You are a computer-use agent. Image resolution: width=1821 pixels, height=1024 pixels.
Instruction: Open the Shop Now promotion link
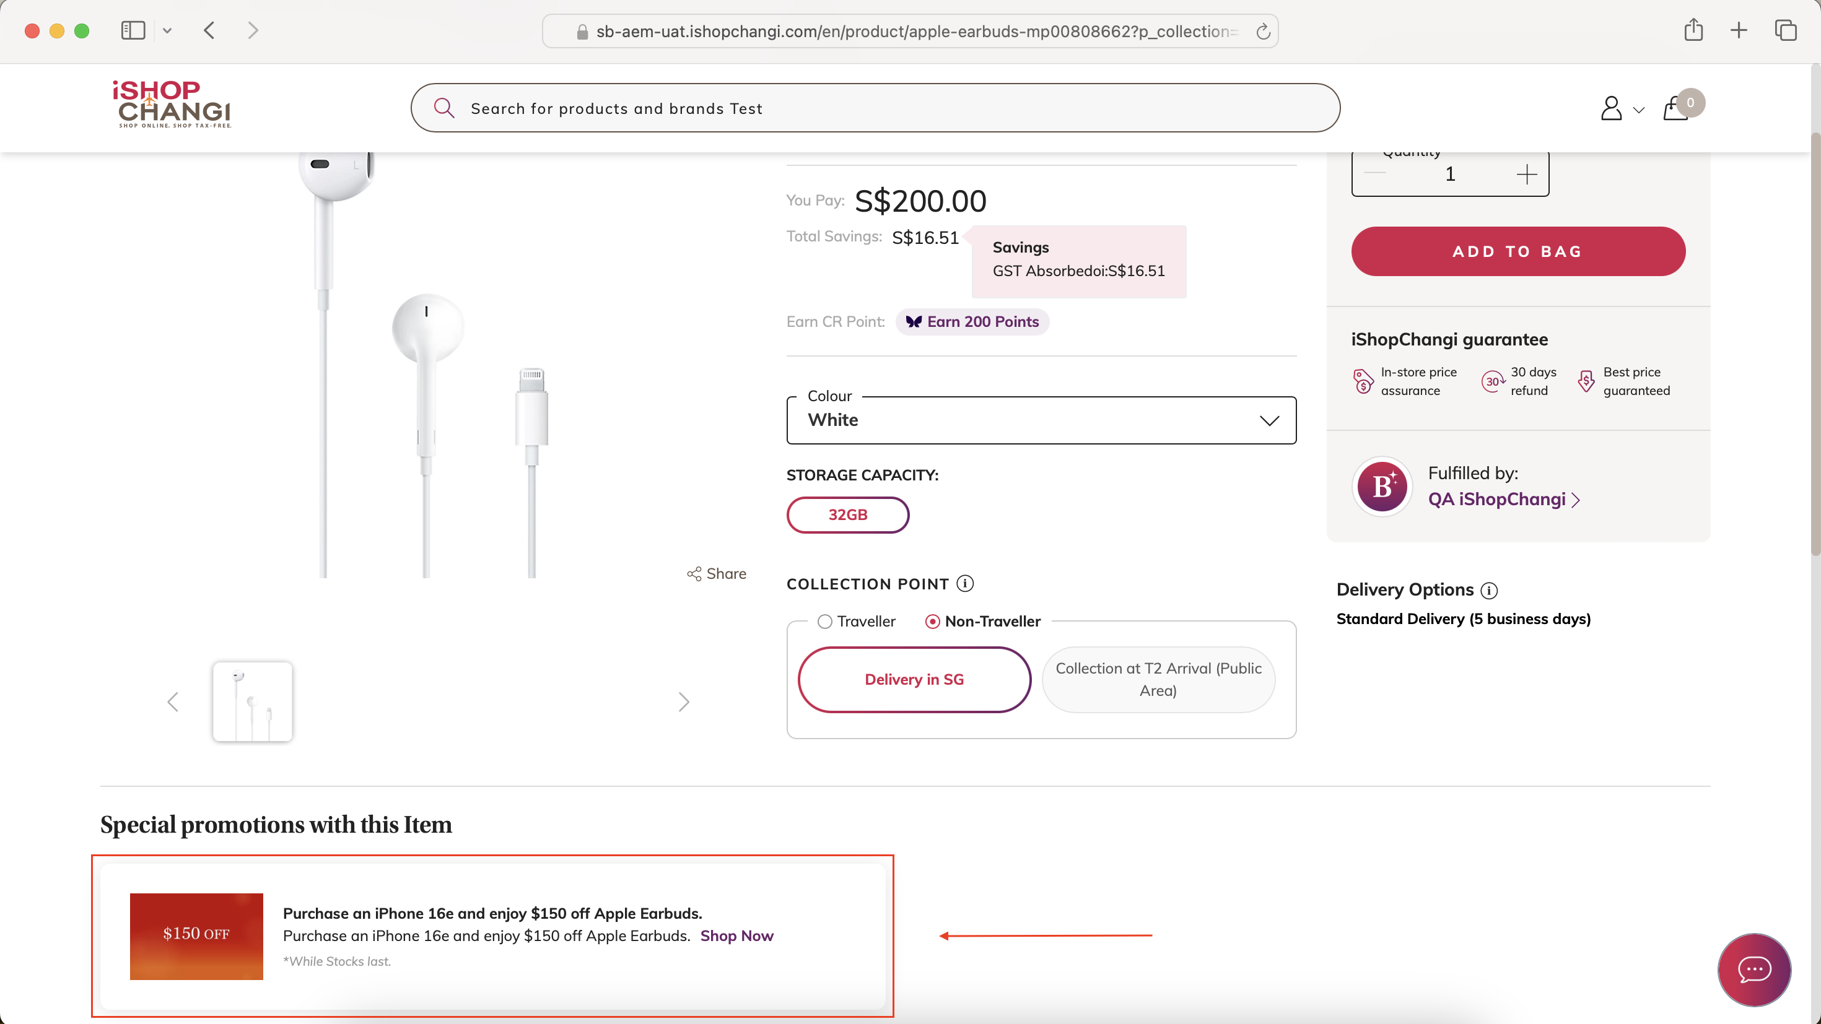pos(736,935)
